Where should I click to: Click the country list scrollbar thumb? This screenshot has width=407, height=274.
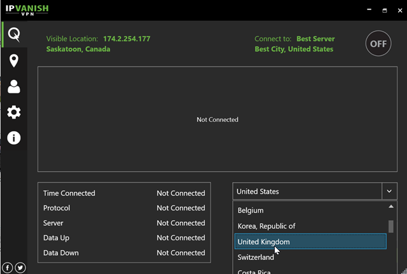click(x=390, y=226)
